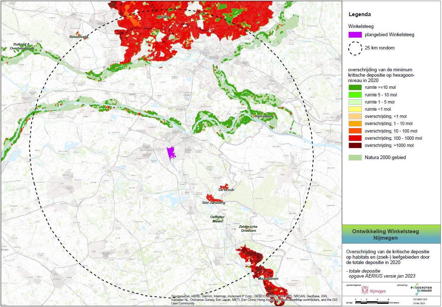Click the Veluwe label on the map
The height and width of the screenshot is (307, 442).
click(x=163, y=17)
